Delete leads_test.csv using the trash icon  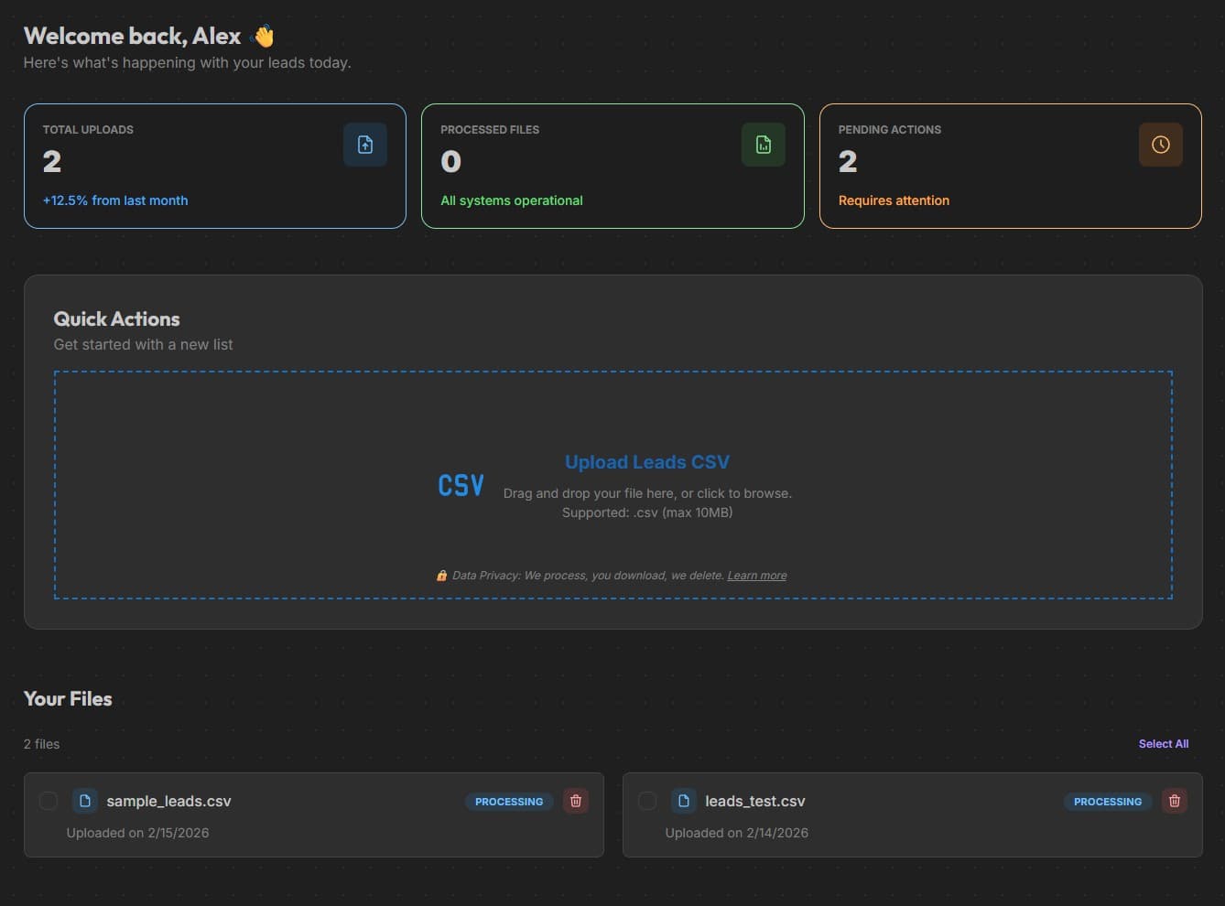click(x=1175, y=801)
